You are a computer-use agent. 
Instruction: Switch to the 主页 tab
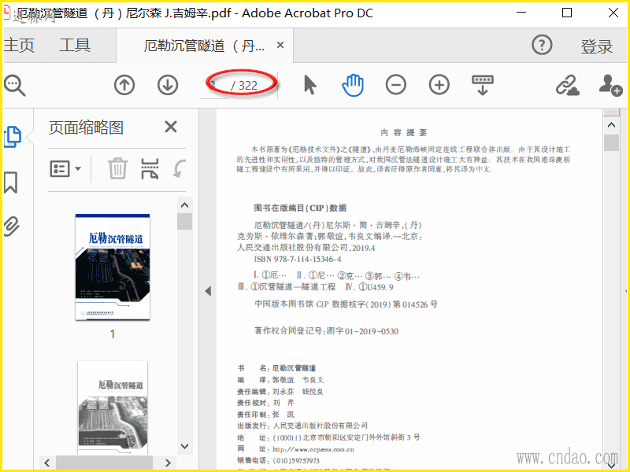tap(18, 45)
